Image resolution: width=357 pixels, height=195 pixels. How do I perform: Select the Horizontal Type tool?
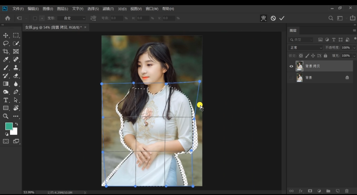6,100
